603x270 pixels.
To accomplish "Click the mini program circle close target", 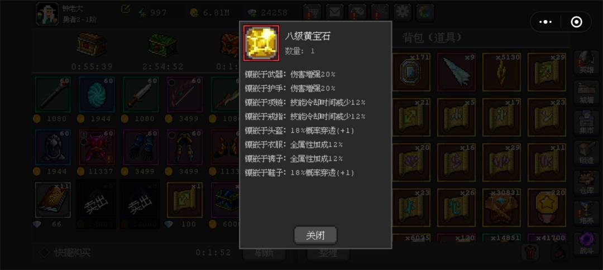I will 576,22.
